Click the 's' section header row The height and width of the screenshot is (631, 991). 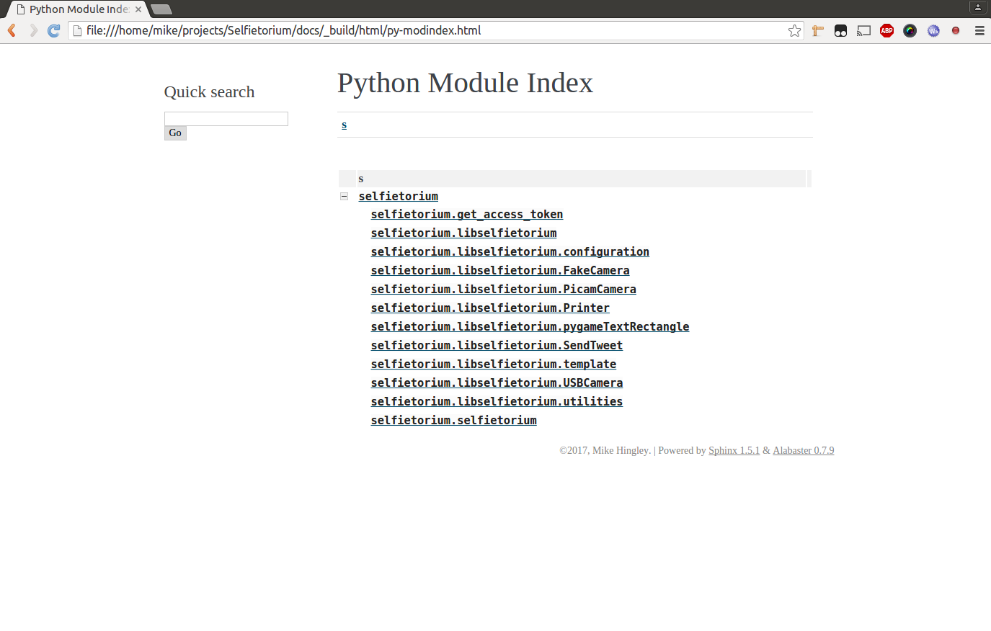click(x=575, y=179)
